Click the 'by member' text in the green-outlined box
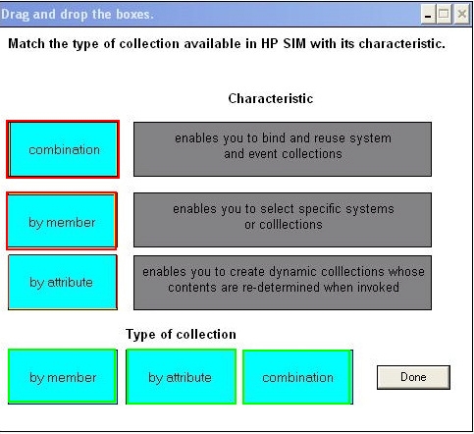 pos(63,378)
